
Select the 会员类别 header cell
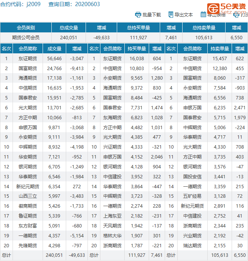point(26,27)
